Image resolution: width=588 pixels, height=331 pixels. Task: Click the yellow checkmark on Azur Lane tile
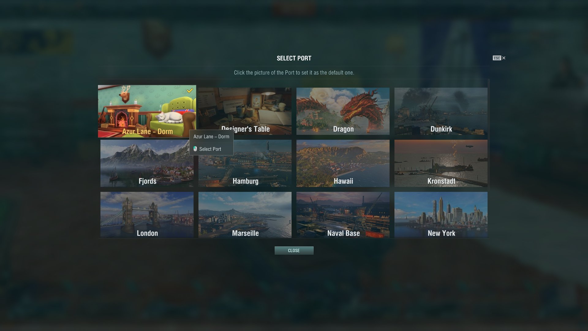pos(190,90)
